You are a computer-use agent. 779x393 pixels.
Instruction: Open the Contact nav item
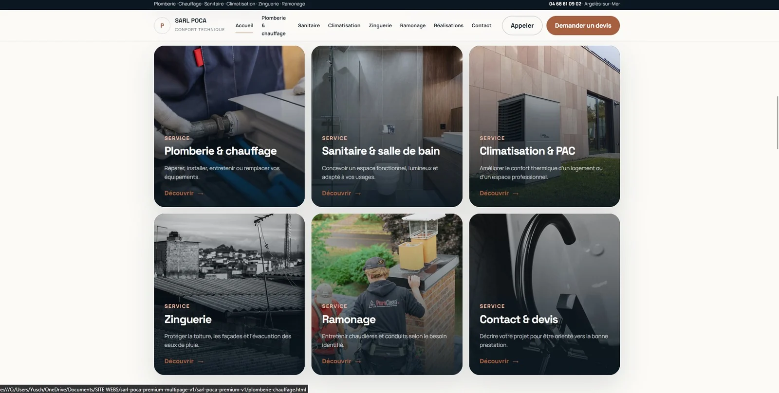(482, 26)
